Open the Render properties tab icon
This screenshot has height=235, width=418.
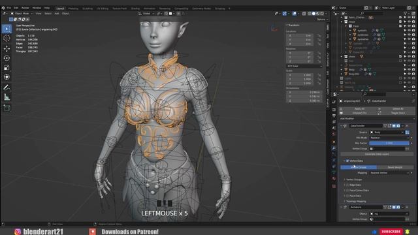[334, 110]
